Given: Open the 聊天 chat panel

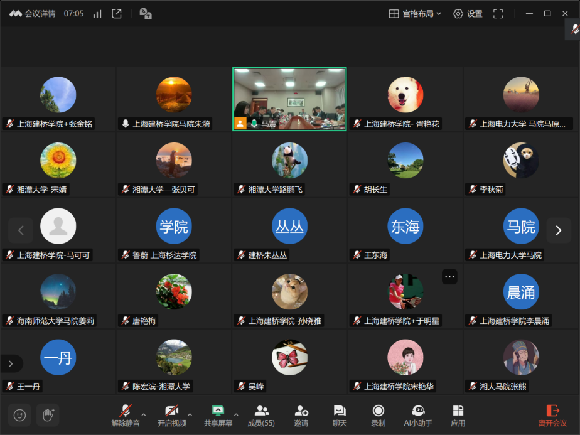Looking at the screenshot, I should pyautogui.click(x=340, y=415).
